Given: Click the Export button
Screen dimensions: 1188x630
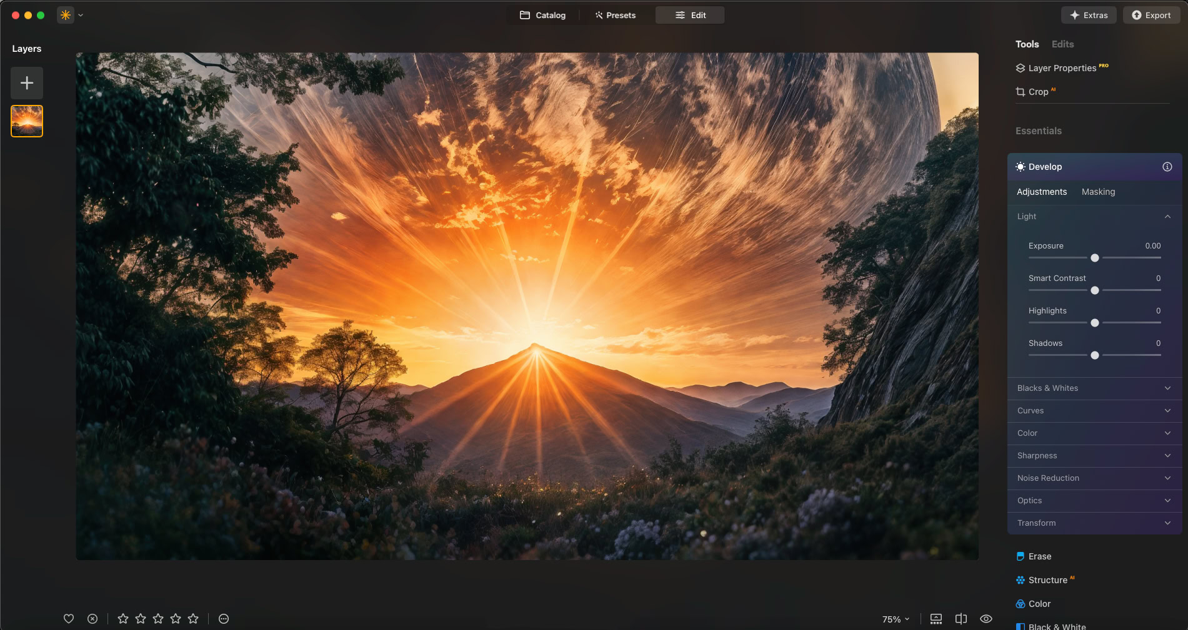Looking at the screenshot, I should pos(1151,15).
